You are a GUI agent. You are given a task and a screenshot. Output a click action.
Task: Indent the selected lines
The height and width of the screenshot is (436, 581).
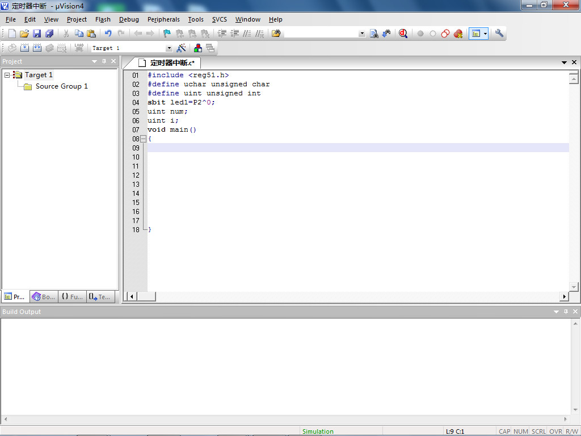click(222, 33)
